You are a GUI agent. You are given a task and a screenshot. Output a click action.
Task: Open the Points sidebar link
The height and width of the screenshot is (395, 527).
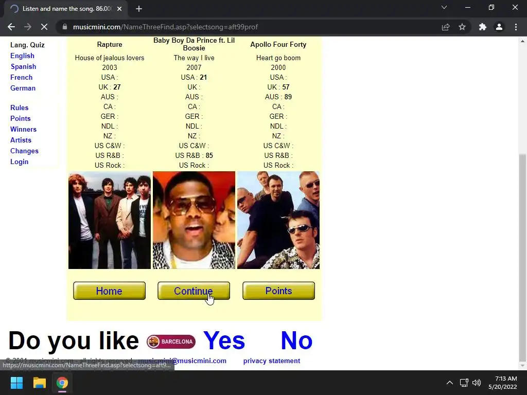[x=20, y=118]
